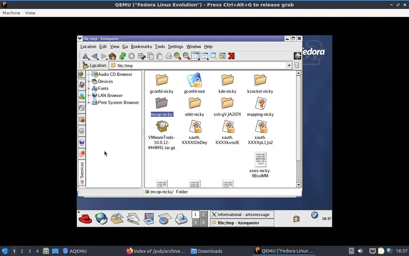The image size is (409, 256).
Task: Open the location history dropdown arrow
Action: pos(289,65)
